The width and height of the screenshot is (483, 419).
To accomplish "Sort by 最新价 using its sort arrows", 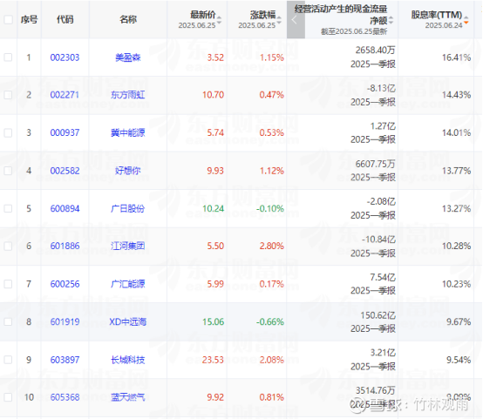I will (219, 20).
